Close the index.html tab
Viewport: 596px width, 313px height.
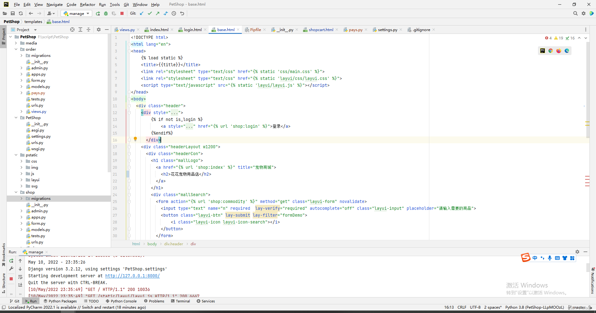tap(172, 30)
